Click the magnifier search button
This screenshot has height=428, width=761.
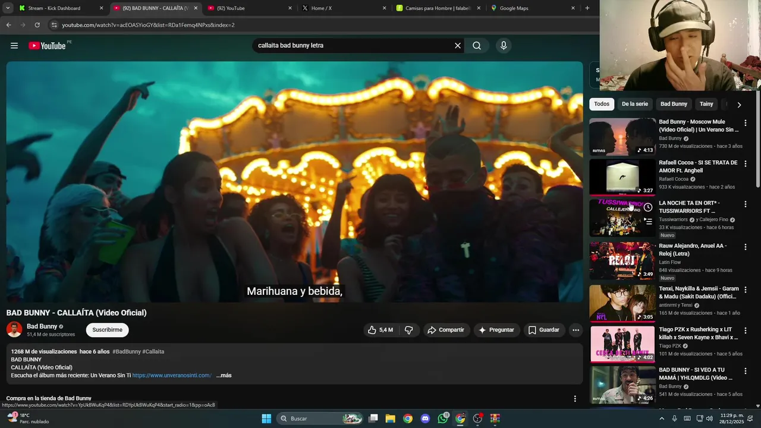pos(477,46)
